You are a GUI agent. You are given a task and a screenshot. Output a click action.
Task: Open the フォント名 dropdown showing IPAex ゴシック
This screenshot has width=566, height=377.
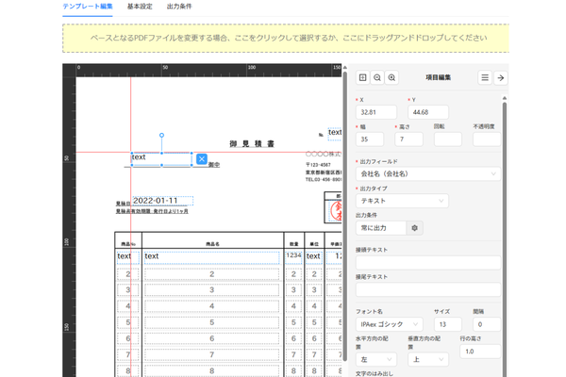[x=390, y=324]
